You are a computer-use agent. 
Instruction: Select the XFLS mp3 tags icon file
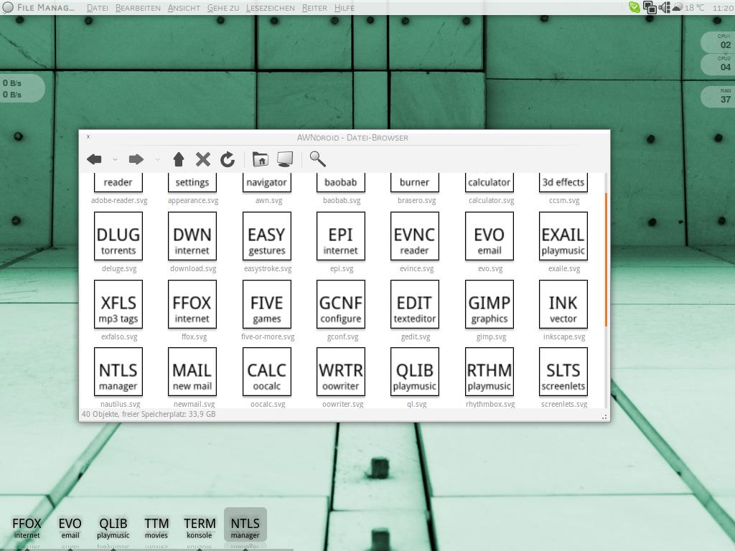tap(118, 304)
